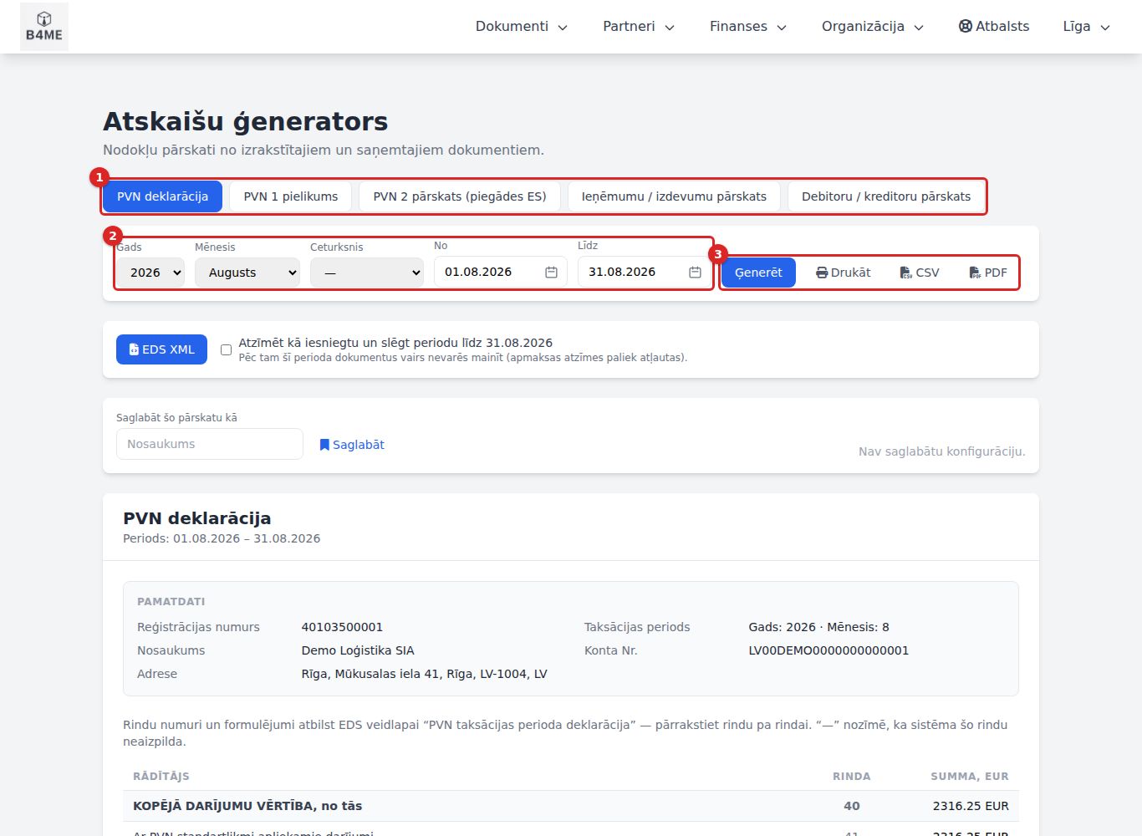Open the Dokumenti menu
The width and height of the screenshot is (1142, 836).
coord(522,27)
